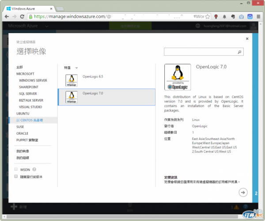265x221 pixels.
Task: Select the 全部 (All) category
Action: point(19,67)
